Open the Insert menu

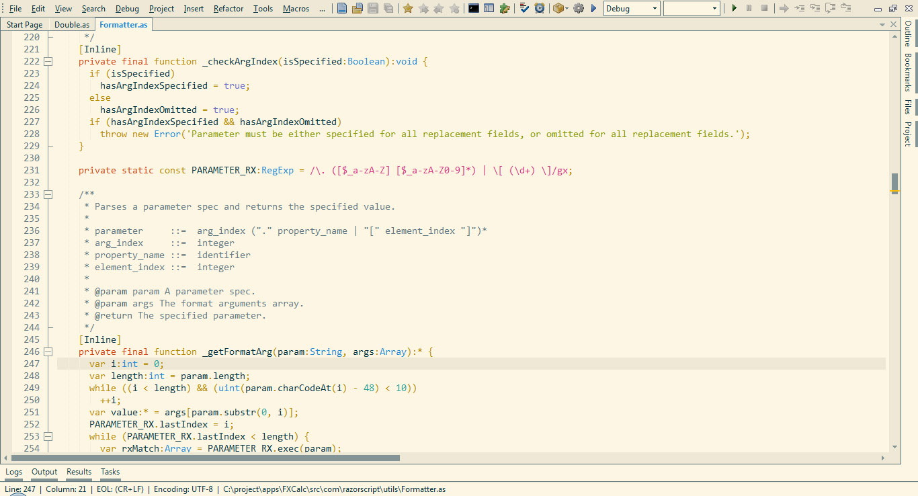[194, 9]
